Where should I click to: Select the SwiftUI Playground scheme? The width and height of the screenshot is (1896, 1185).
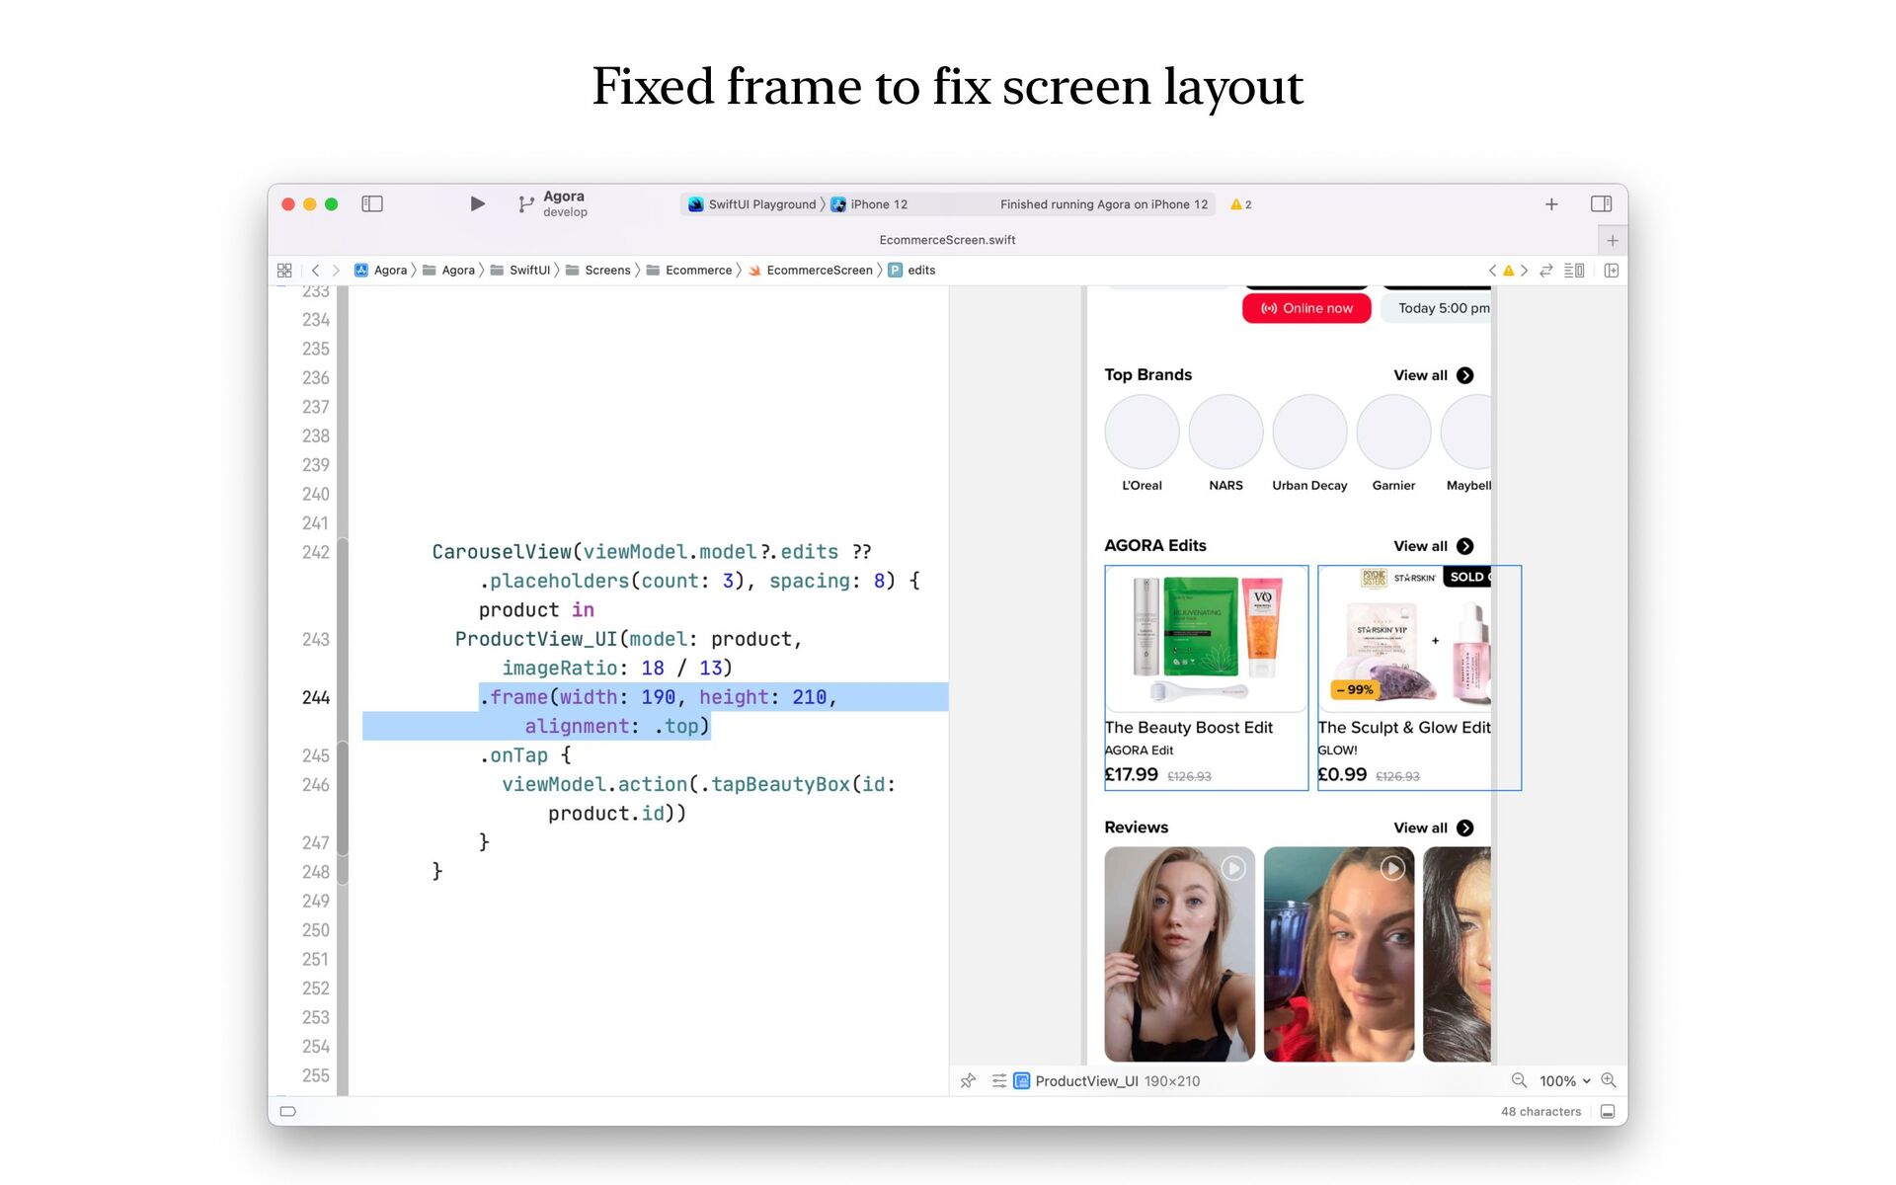click(x=752, y=204)
